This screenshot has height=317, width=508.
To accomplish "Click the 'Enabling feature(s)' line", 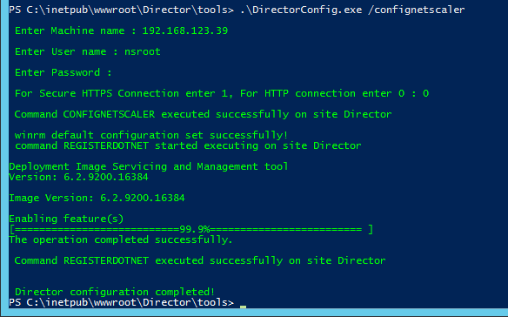I will point(66,219).
